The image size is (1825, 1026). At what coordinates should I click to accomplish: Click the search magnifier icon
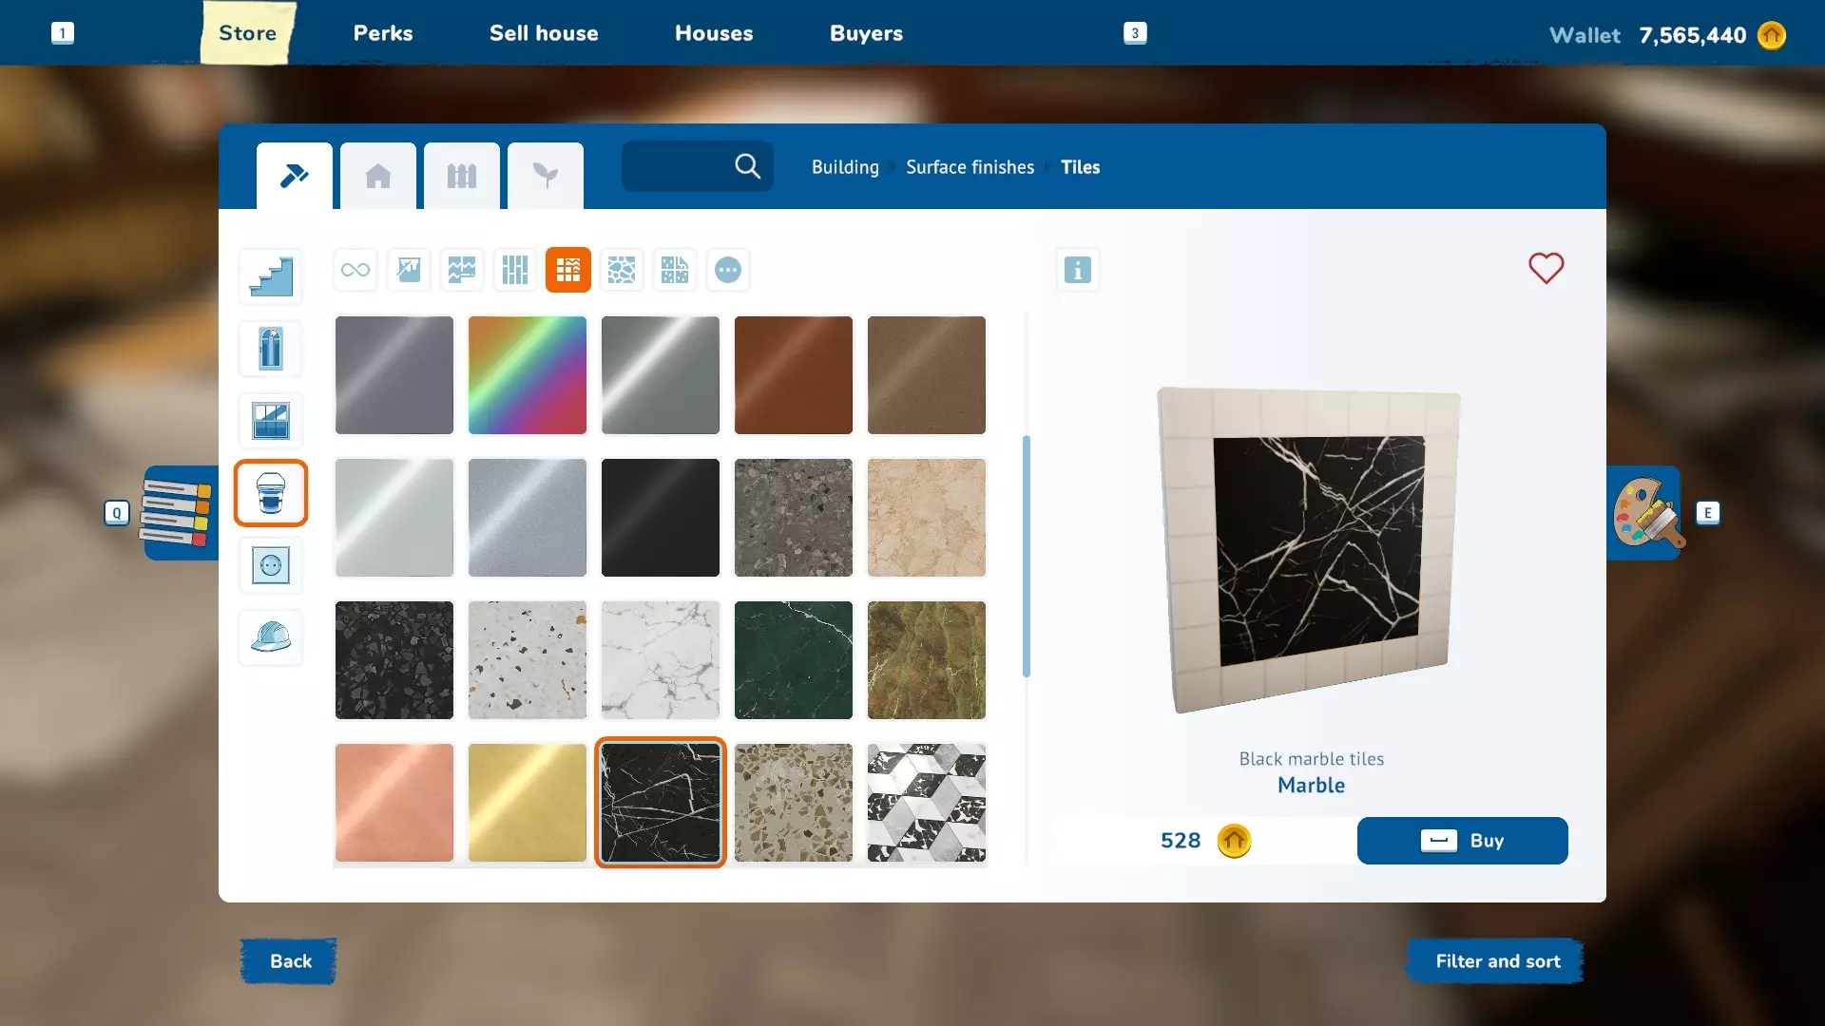click(747, 167)
